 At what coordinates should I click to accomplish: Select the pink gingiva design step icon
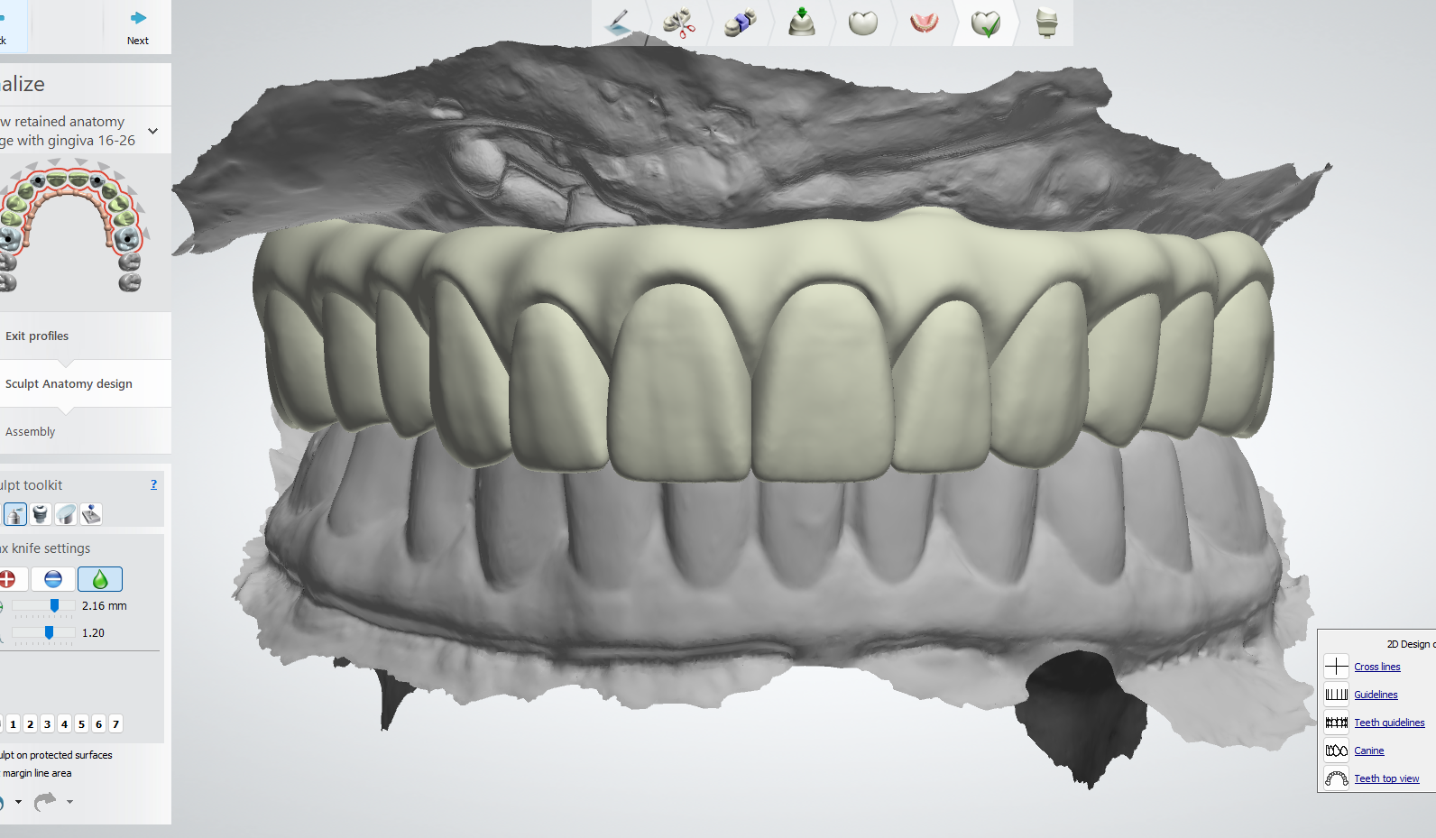point(924,23)
